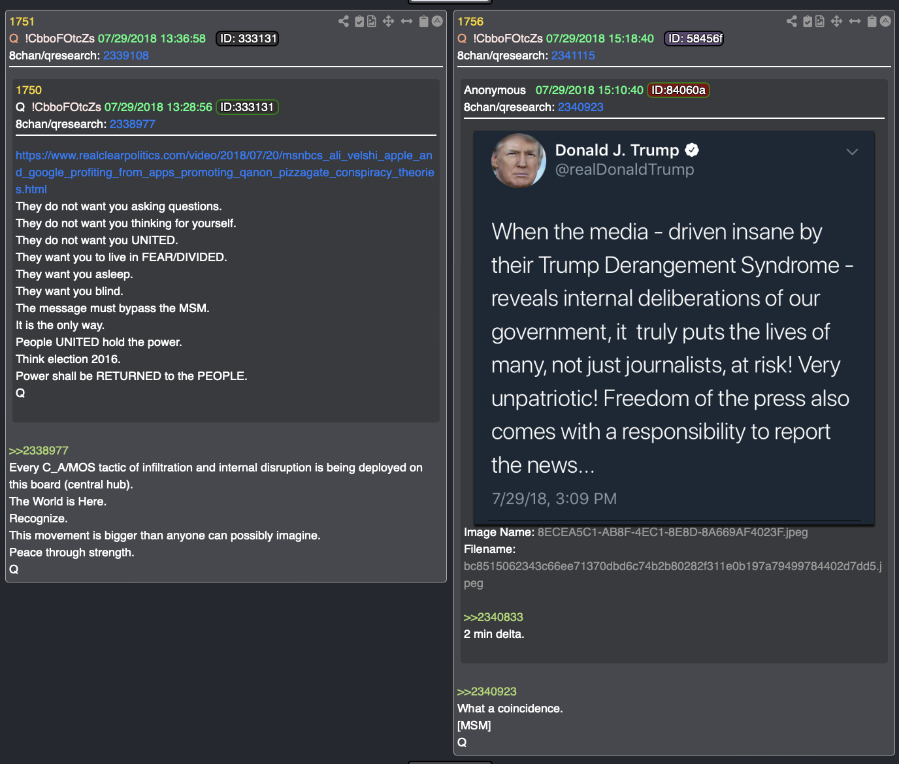
Task: Click the 8ECEA5C1-AB8F image name
Action: [x=672, y=532]
